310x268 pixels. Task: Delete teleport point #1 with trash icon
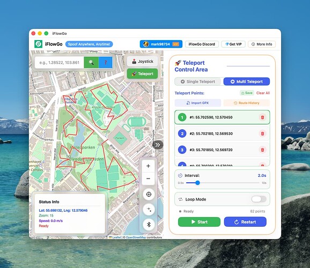click(x=263, y=117)
